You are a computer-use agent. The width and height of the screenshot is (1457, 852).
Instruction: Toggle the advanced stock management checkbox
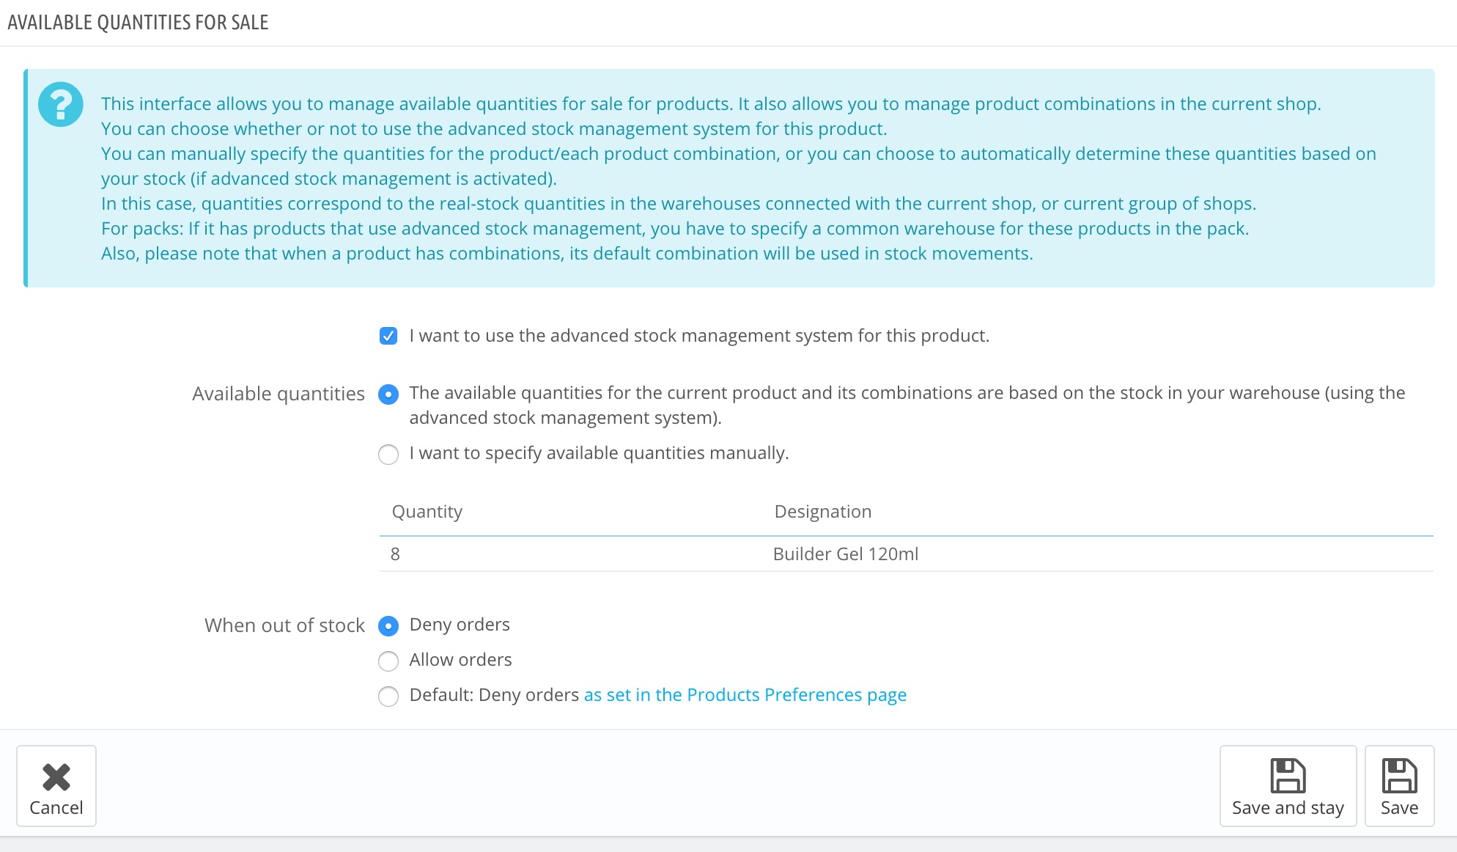point(388,336)
